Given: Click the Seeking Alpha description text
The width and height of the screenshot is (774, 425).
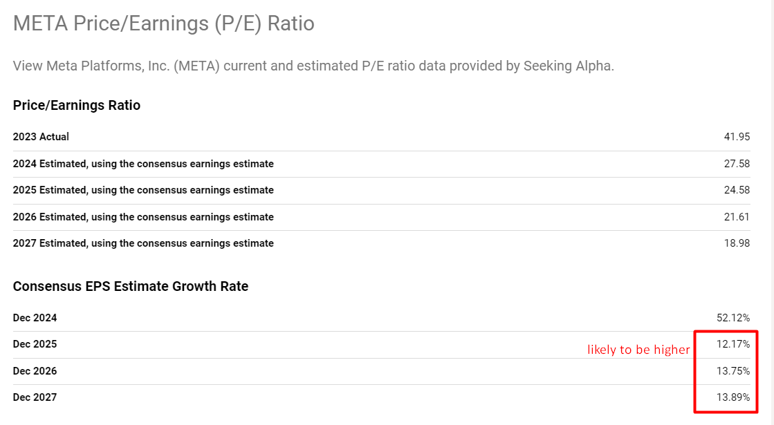Looking at the screenshot, I should coord(313,66).
